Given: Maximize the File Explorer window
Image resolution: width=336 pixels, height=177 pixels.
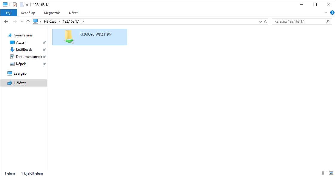Looking at the screenshot, I should (x=315, y=4).
